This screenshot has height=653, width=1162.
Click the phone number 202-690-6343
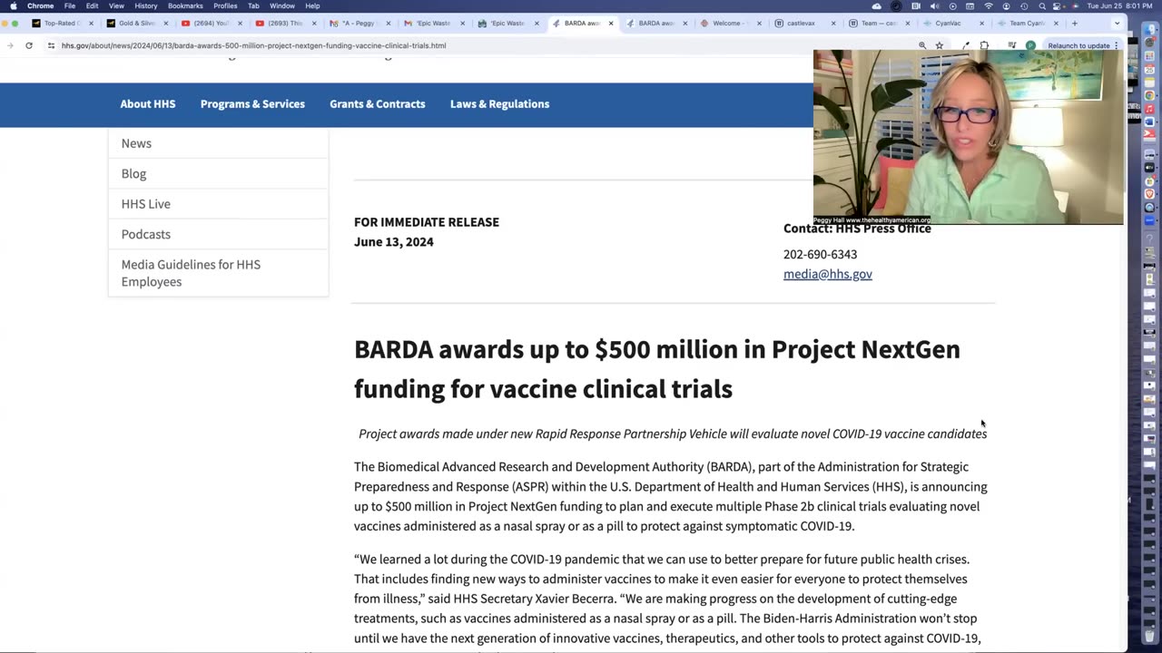(820, 254)
